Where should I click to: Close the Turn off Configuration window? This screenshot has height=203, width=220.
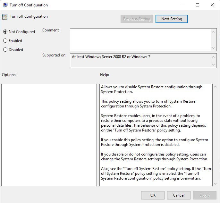click(x=212, y=5)
